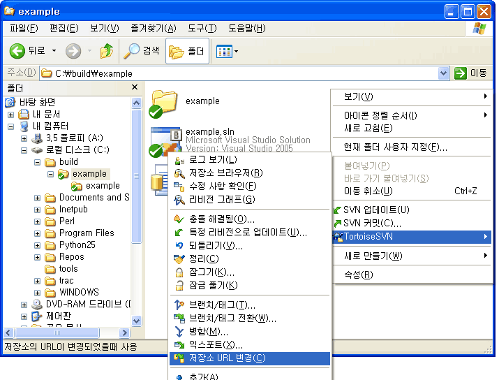Toggle the Folders (폴더) pane button
This screenshot has height=380, width=499.
coord(186,51)
